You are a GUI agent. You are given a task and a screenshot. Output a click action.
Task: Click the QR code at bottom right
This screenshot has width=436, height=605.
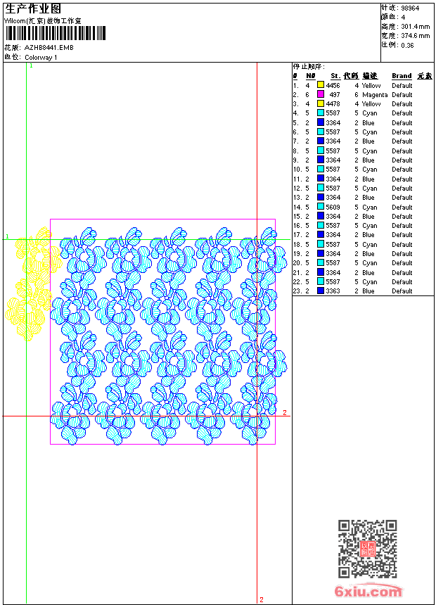(368, 549)
